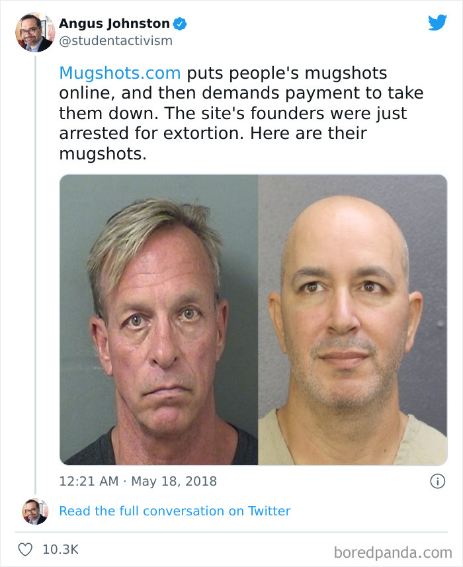
Task: Click the small avatar beside conversation link
Action: (x=35, y=511)
